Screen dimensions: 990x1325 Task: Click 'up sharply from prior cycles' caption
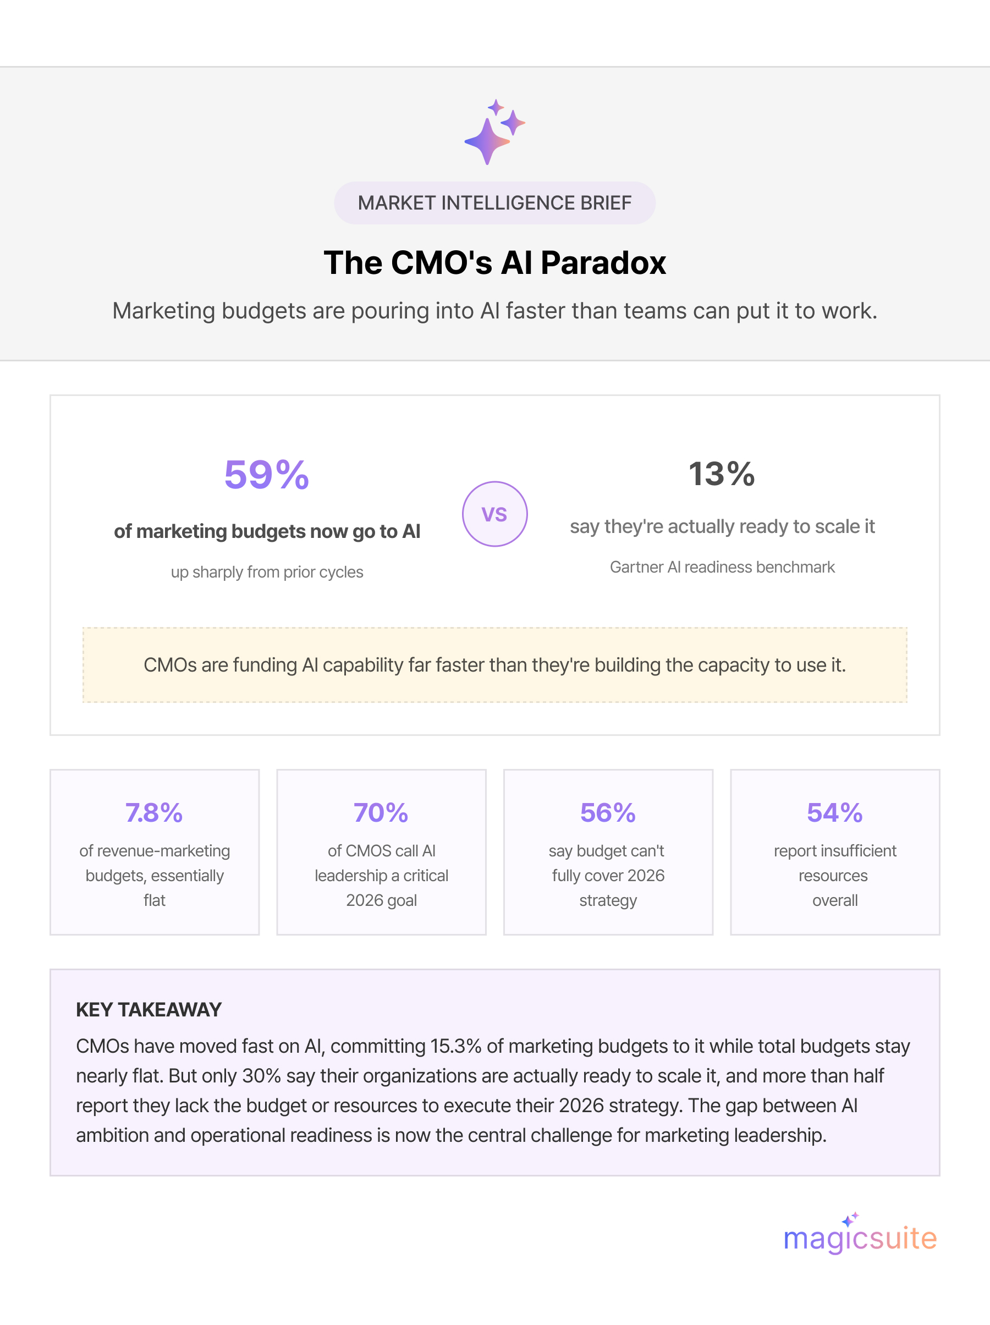pos(267,572)
